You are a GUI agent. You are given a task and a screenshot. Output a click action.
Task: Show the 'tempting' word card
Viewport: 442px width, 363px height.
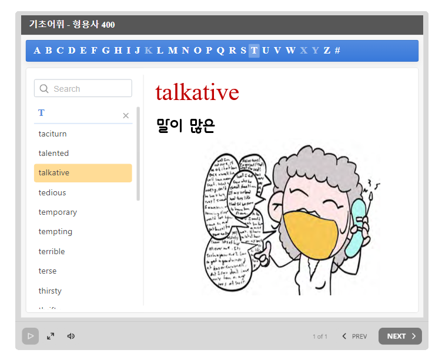(56, 232)
